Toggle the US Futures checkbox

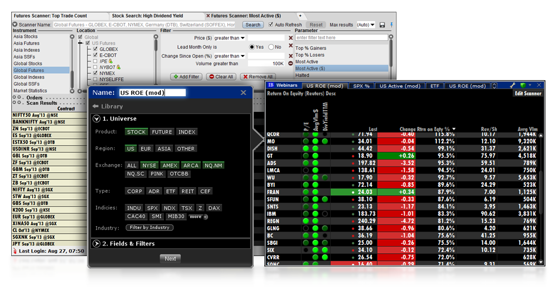pyautogui.click(x=88, y=43)
